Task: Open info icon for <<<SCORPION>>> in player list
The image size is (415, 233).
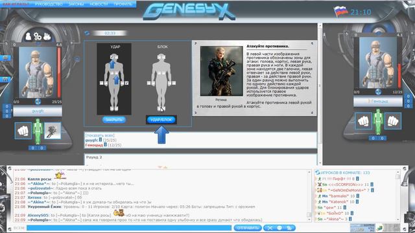Action: coord(372,184)
